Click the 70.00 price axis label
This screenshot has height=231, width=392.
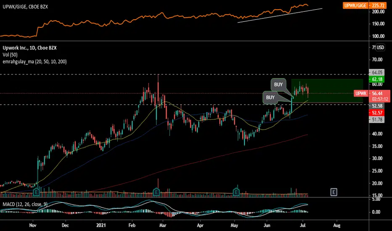pos(377,60)
